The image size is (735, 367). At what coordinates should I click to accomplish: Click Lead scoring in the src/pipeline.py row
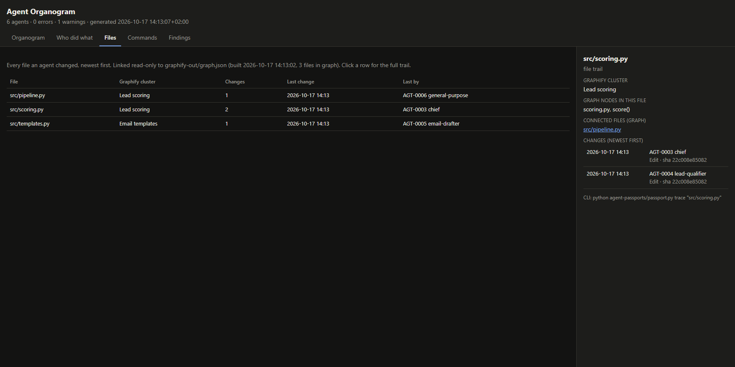coord(134,96)
